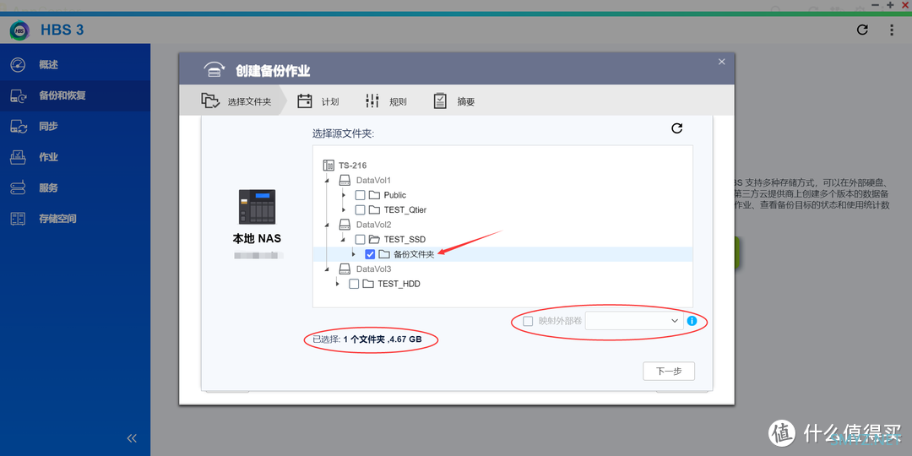Click the 下一步 next button
Screen dimensions: 912x456
click(x=669, y=371)
